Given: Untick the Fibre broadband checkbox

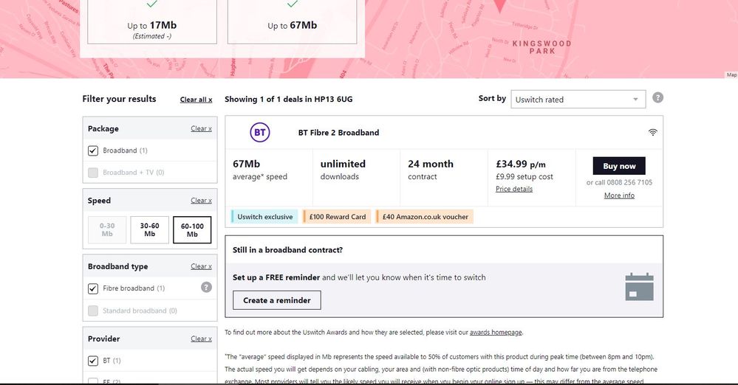Looking at the screenshot, I should 93,288.
